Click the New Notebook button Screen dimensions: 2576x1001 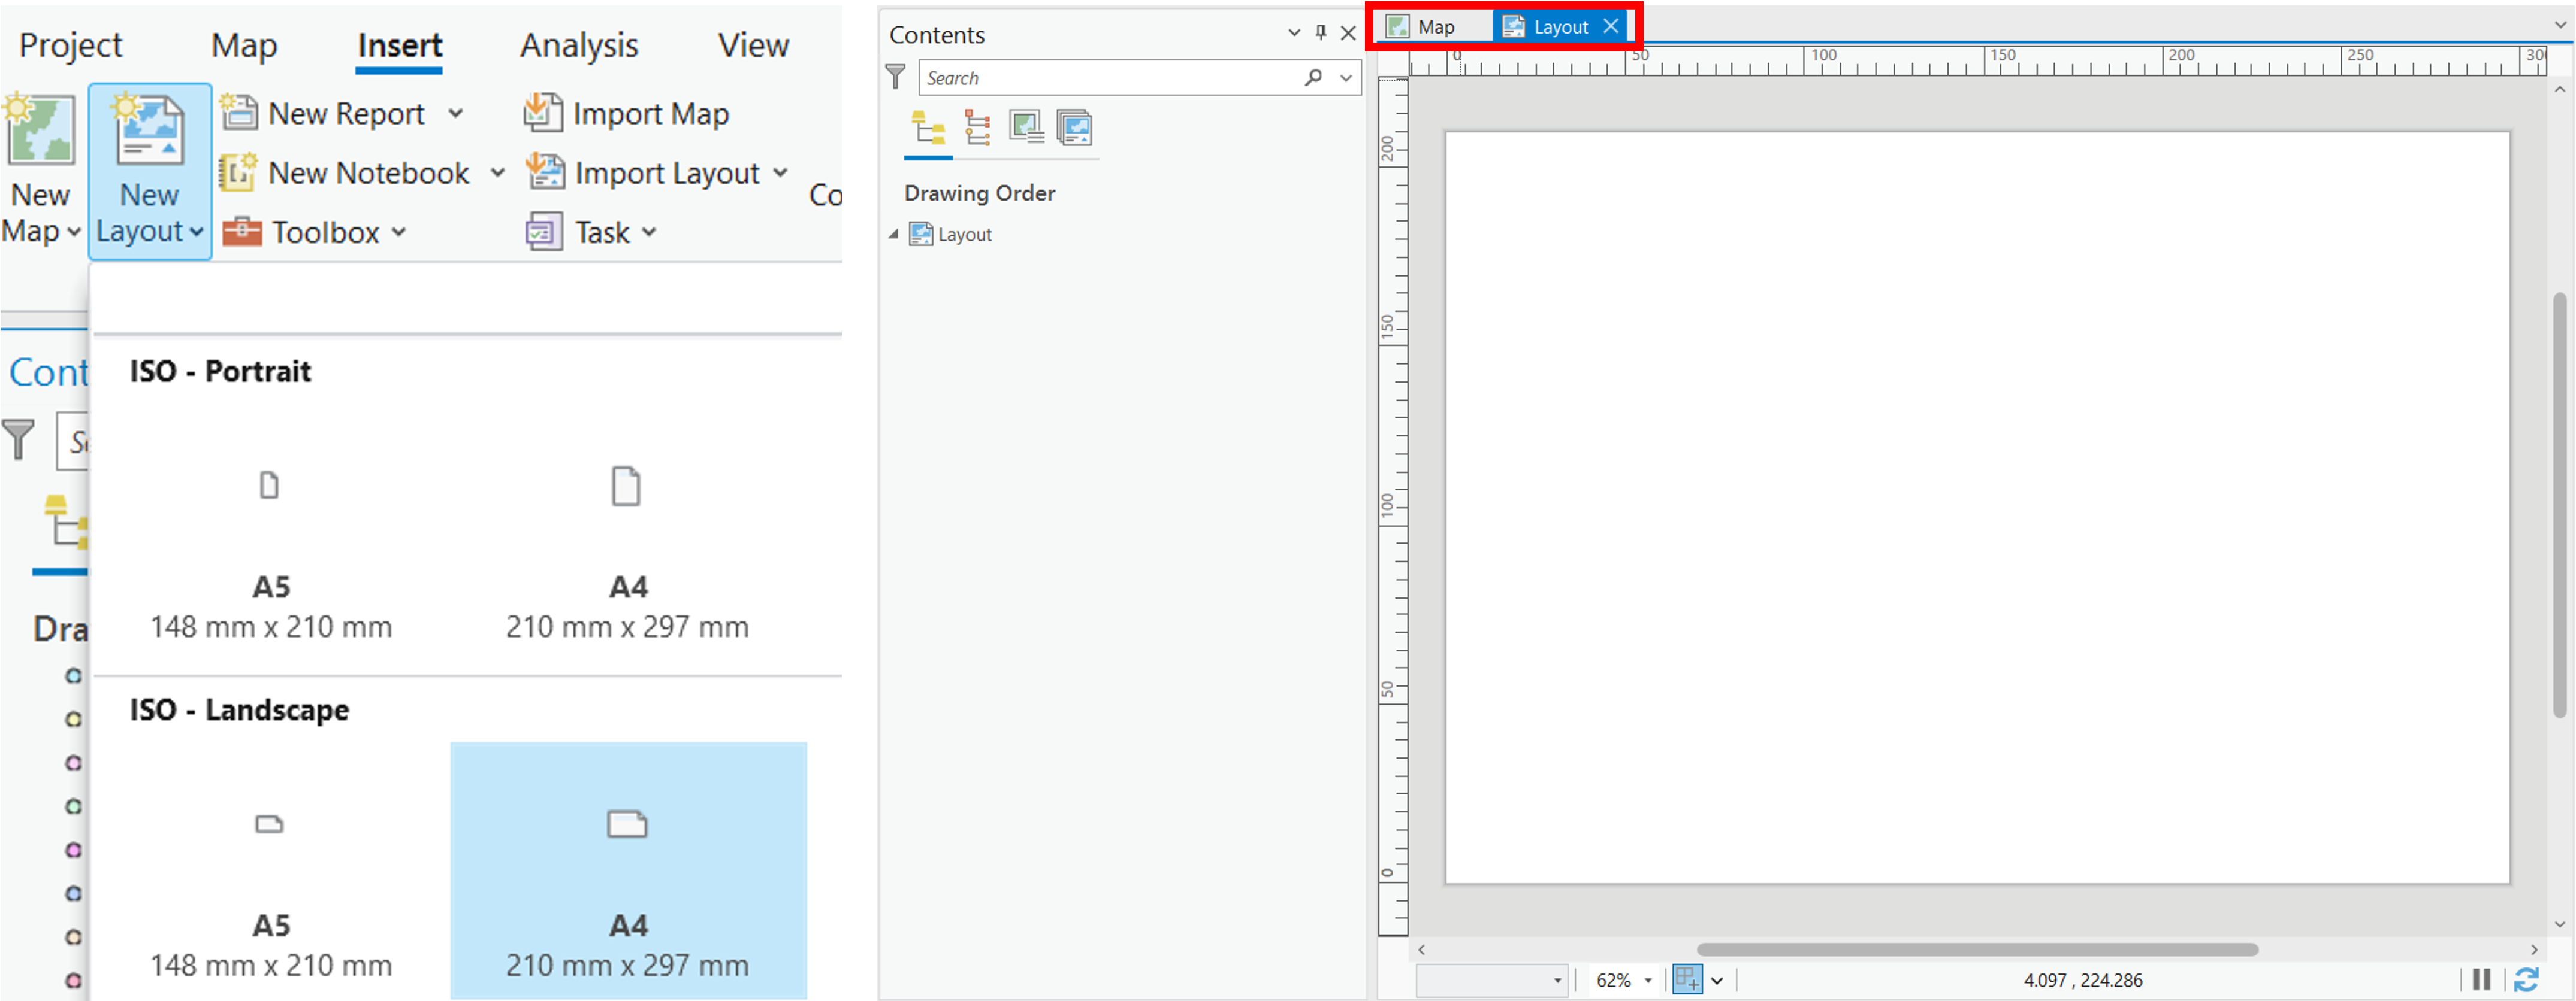[345, 173]
